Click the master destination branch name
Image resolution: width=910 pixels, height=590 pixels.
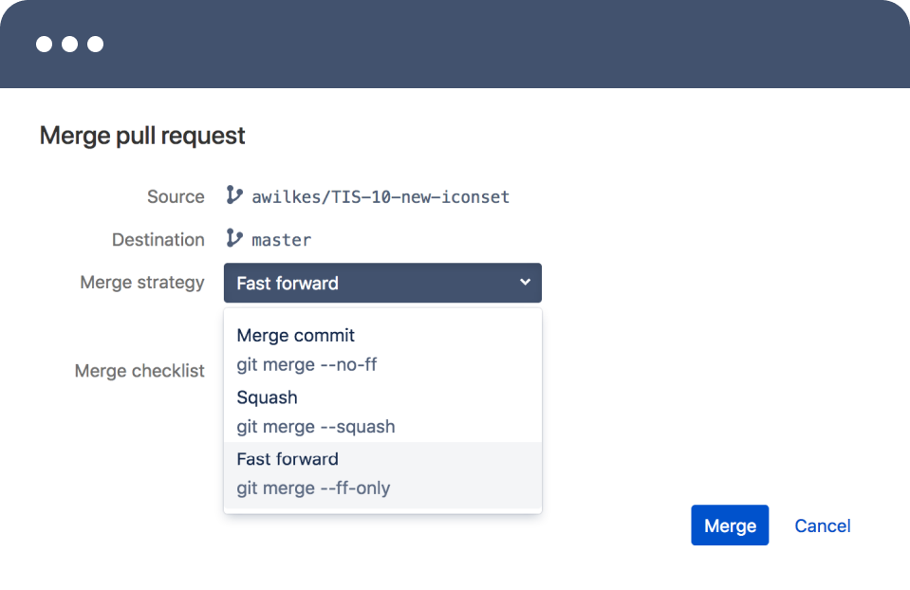tap(282, 240)
